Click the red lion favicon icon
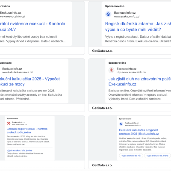Screen dimensions: 171x171 click(x=111, y=70)
